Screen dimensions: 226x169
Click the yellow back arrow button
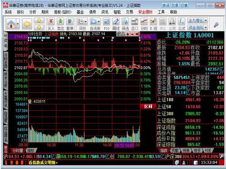[x=27, y=24]
